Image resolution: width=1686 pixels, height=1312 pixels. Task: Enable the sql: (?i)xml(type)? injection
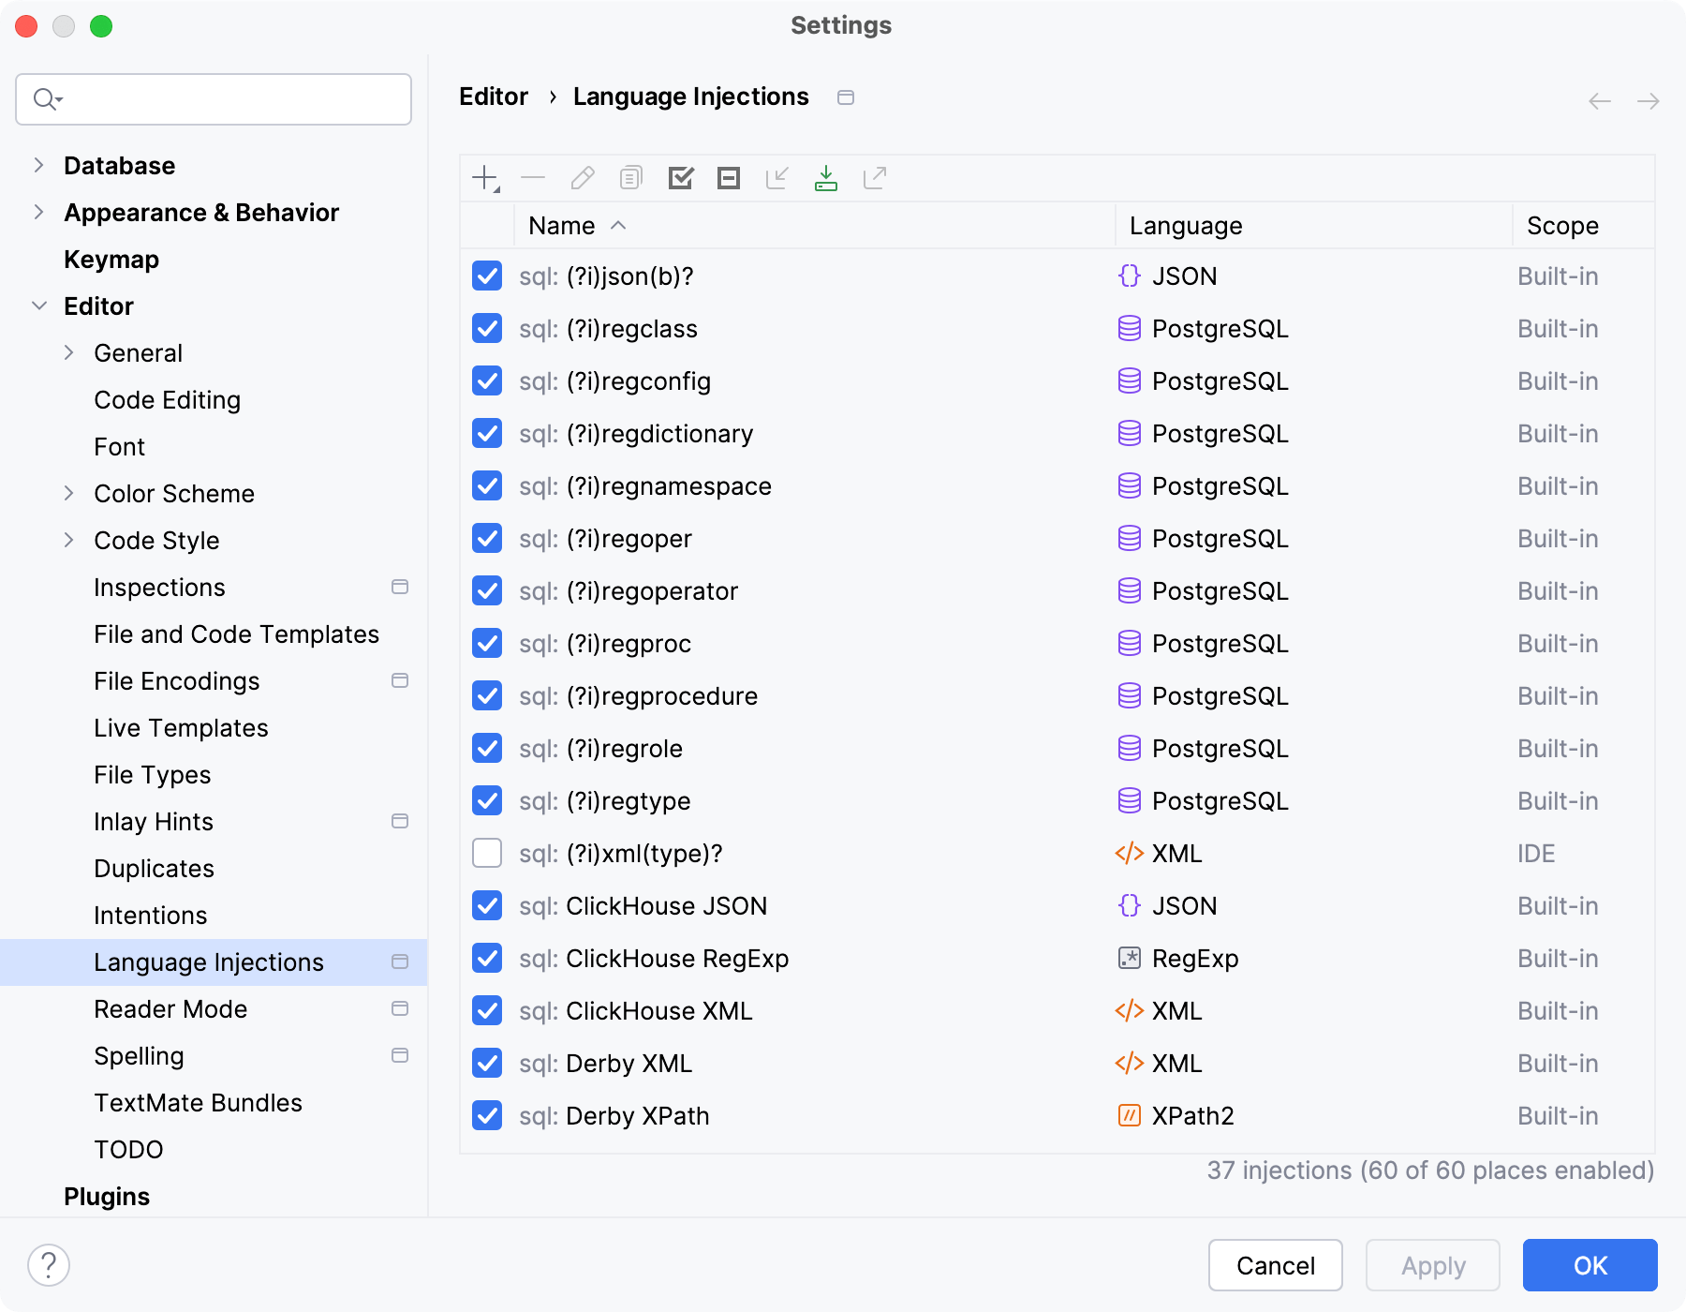[x=486, y=853]
